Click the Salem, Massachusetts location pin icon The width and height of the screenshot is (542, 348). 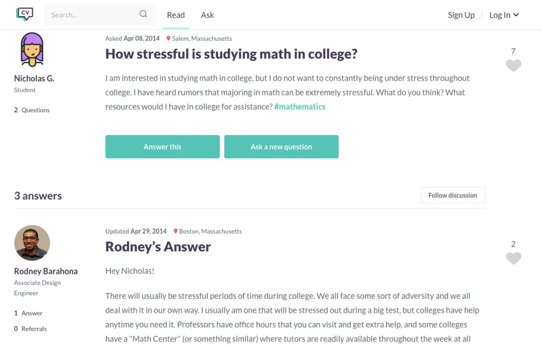click(169, 39)
